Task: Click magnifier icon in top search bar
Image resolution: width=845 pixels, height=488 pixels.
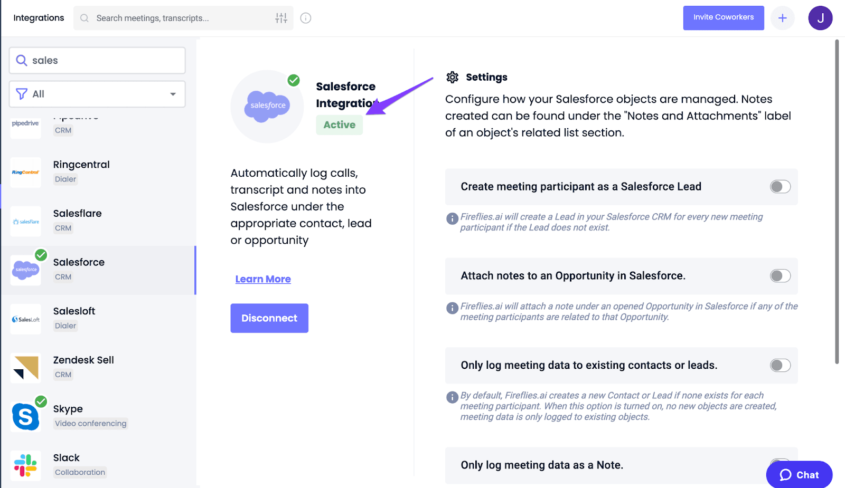Action: [x=84, y=18]
